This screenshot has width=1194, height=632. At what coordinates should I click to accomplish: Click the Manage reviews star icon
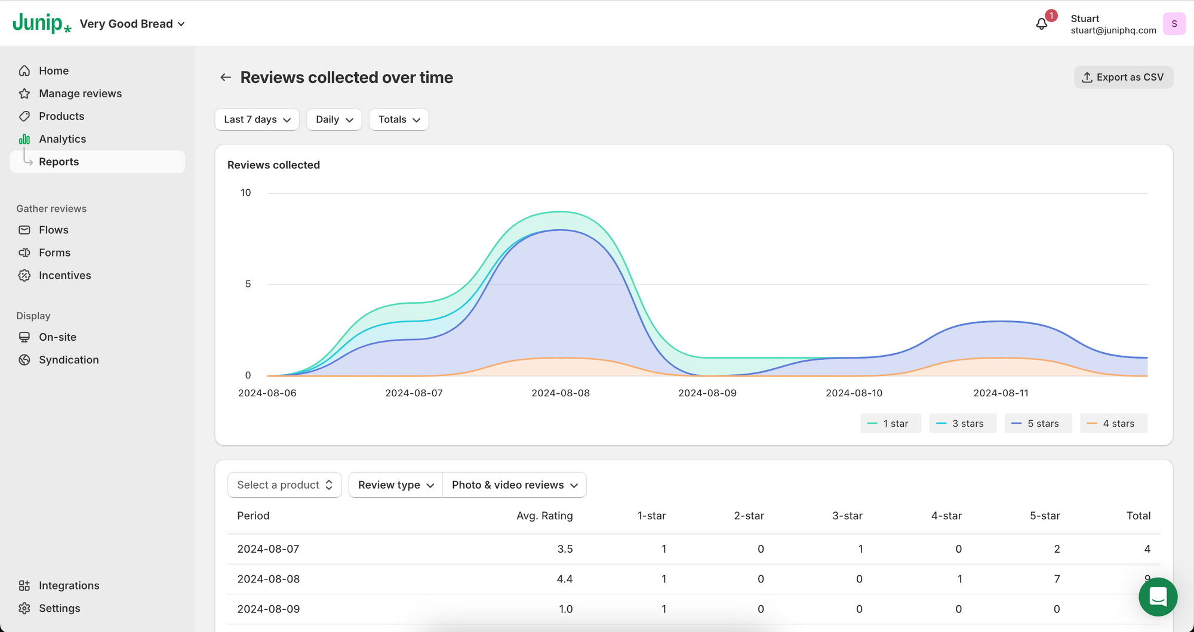24,94
